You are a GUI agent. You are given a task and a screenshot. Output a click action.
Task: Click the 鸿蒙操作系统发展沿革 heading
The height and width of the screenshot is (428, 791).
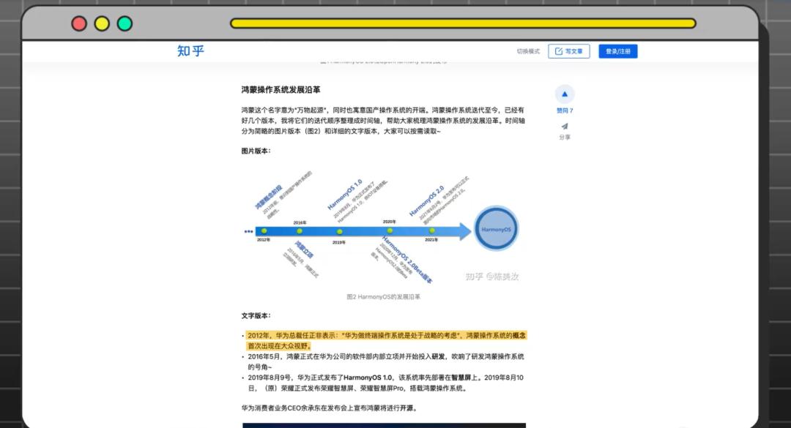point(281,90)
